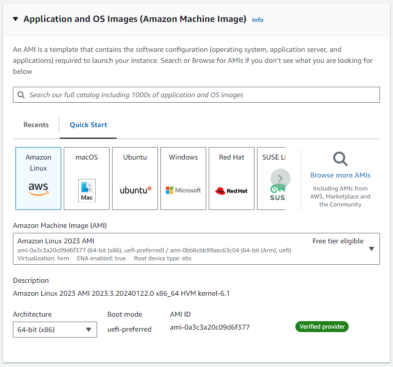Collapse the Application and OS Images section
Image resolution: width=393 pixels, height=367 pixels.
click(x=15, y=19)
